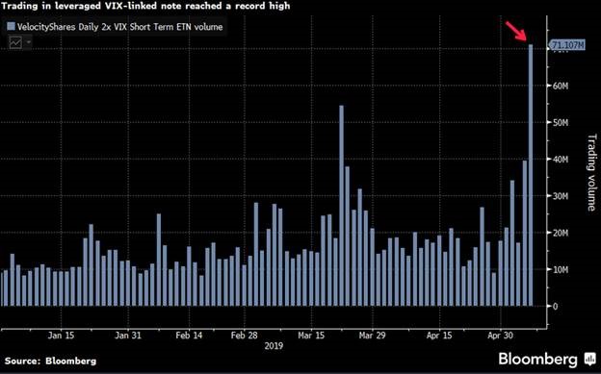Click the 20M axis label
The image size is (601, 374).
[x=560, y=233]
